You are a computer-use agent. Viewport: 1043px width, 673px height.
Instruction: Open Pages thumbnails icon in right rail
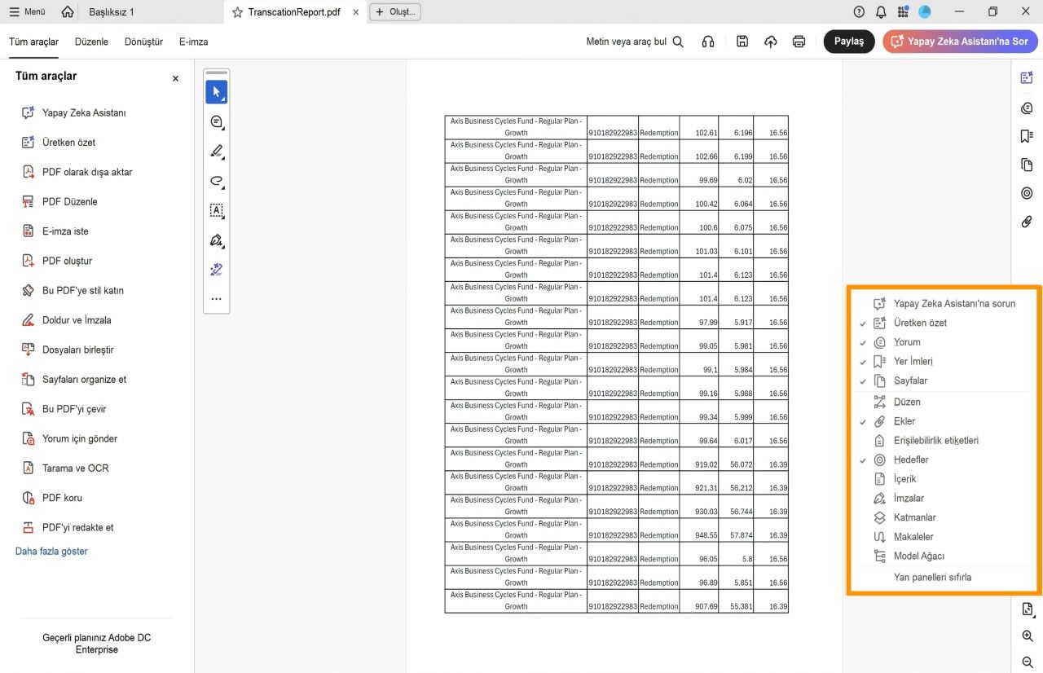point(1027,165)
